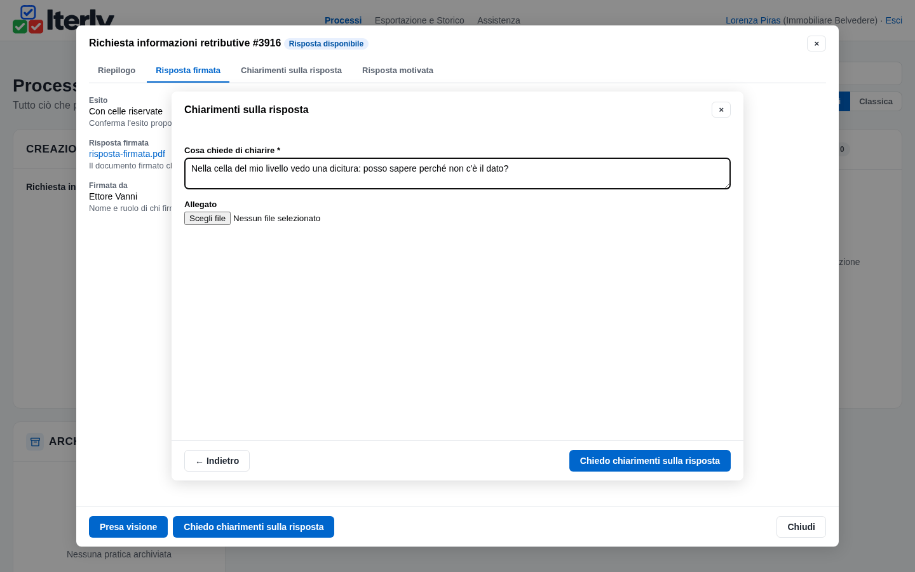
Task: Click the Chiudi button
Action: (801, 527)
